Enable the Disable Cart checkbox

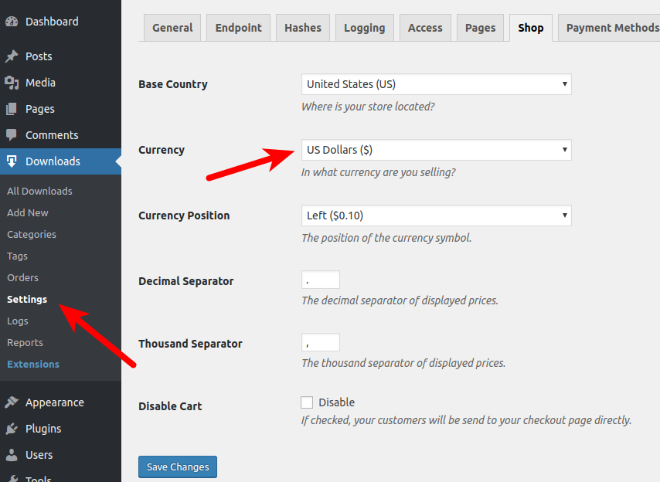point(307,402)
